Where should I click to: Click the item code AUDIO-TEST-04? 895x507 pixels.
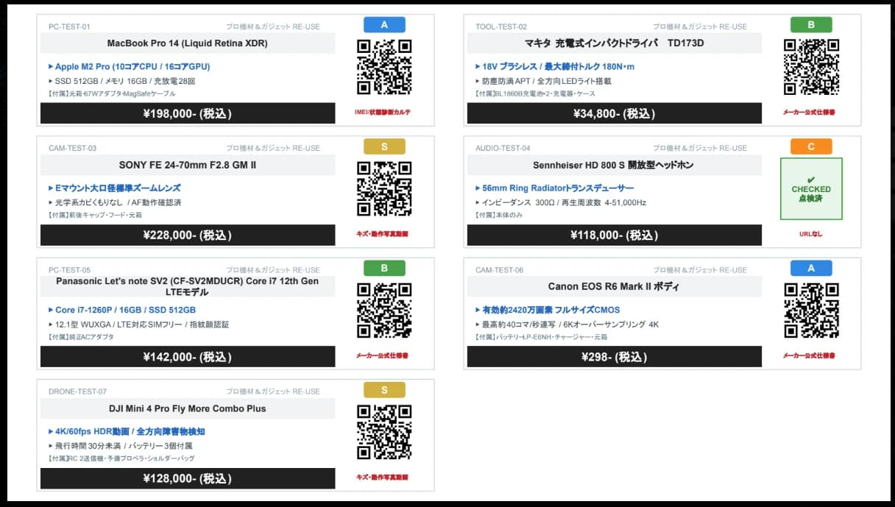[503, 148]
